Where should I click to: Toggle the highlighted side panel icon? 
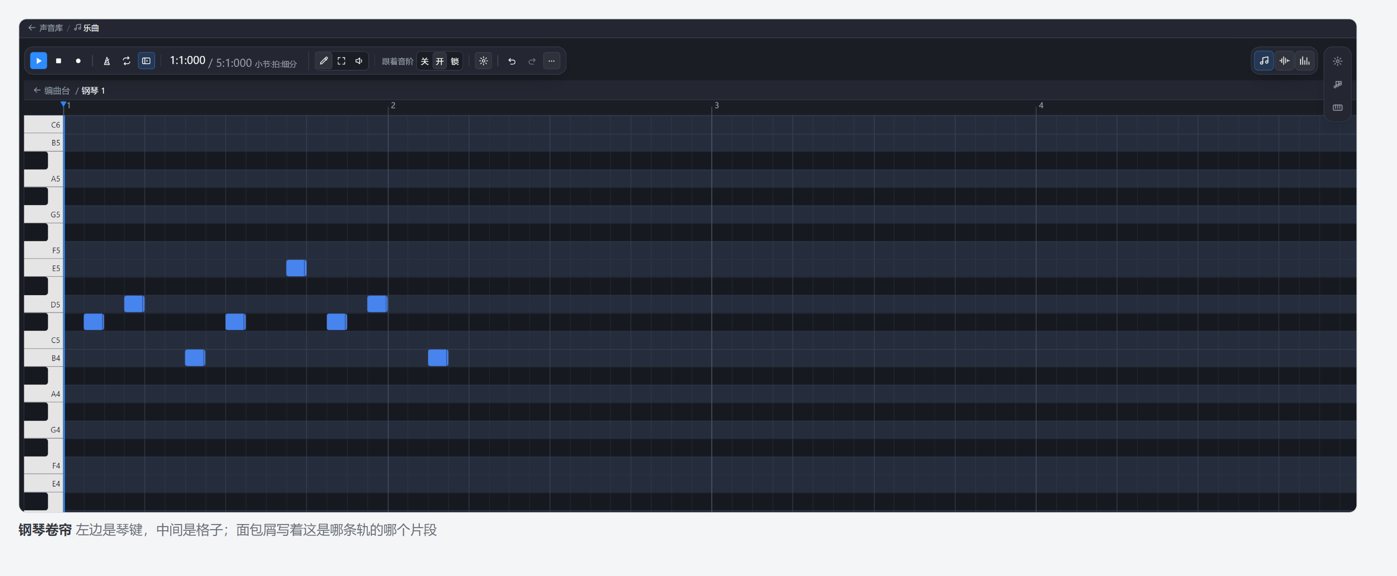click(147, 61)
